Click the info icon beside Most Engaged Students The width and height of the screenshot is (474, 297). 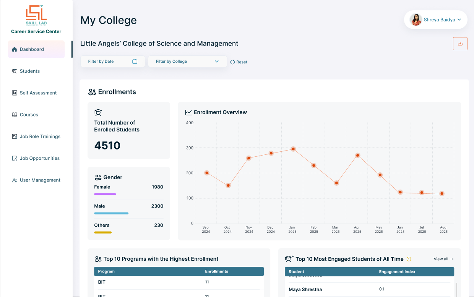[x=409, y=259]
